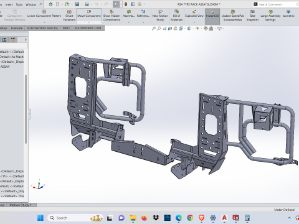
Task: Switch to Isometric view
Action: pos(288,14)
